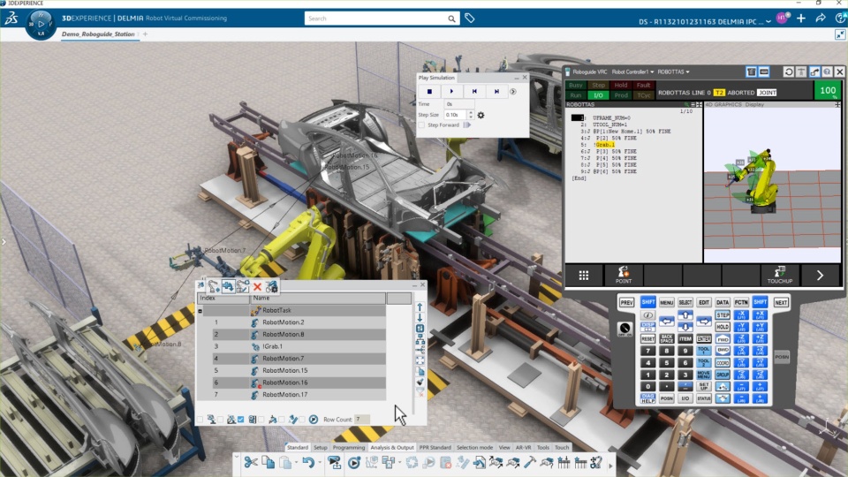
Task: Switch to the PPR Standard tab
Action: coord(435,447)
